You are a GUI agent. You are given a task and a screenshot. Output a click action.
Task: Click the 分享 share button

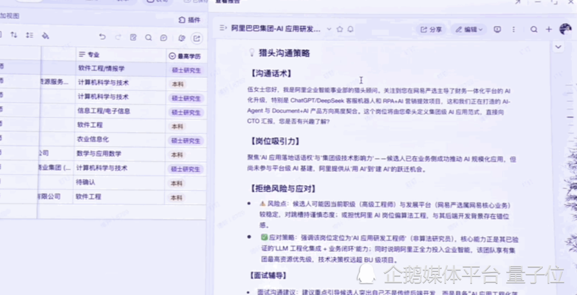431,29
